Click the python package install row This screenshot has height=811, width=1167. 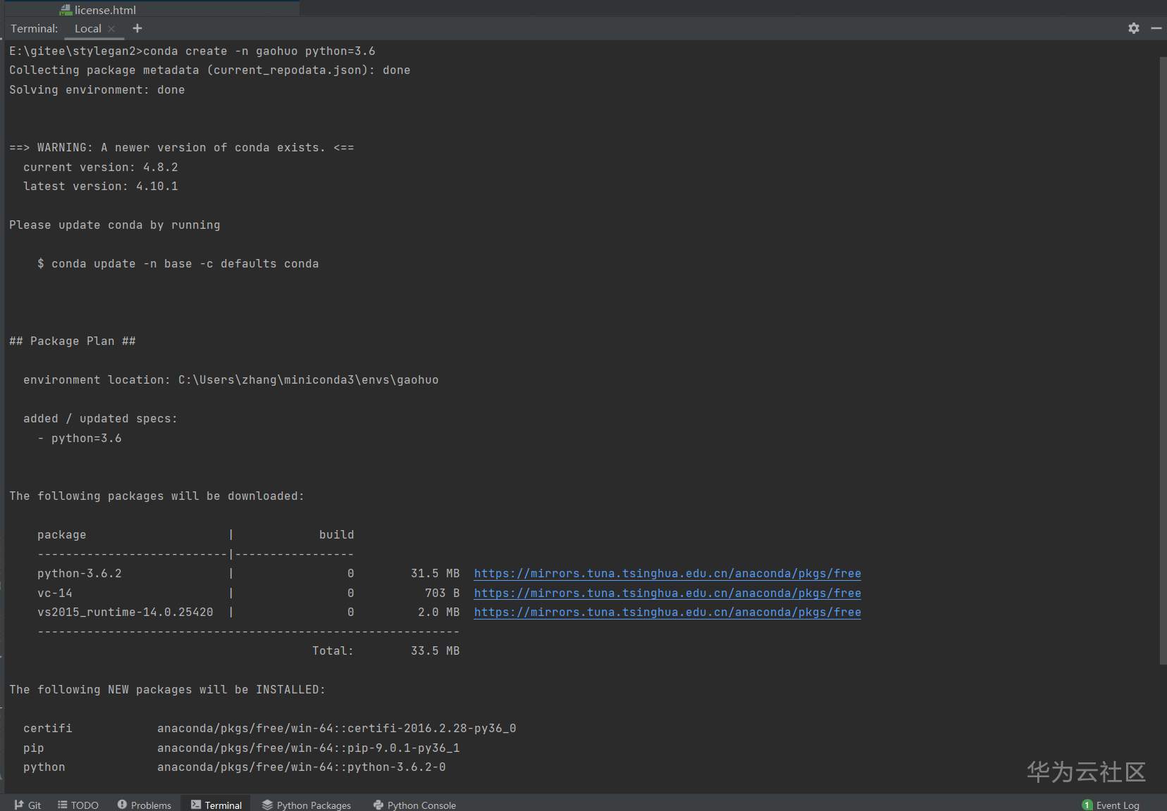click(x=235, y=767)
